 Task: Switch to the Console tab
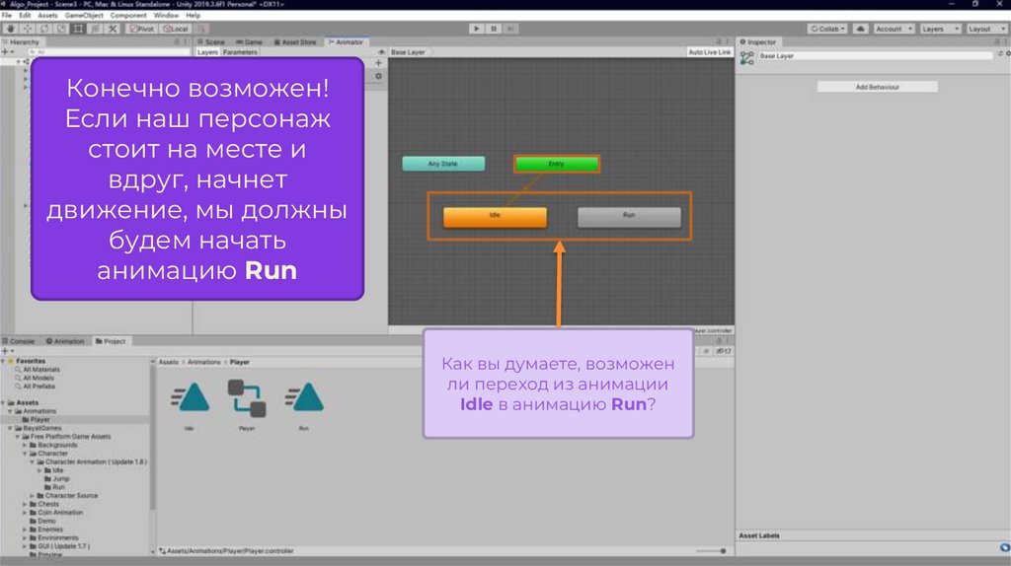22,341
